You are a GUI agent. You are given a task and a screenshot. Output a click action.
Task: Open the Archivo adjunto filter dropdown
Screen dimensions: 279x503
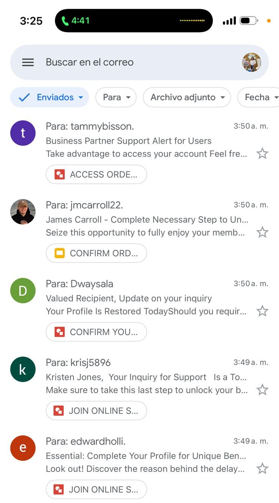[187, 97]
